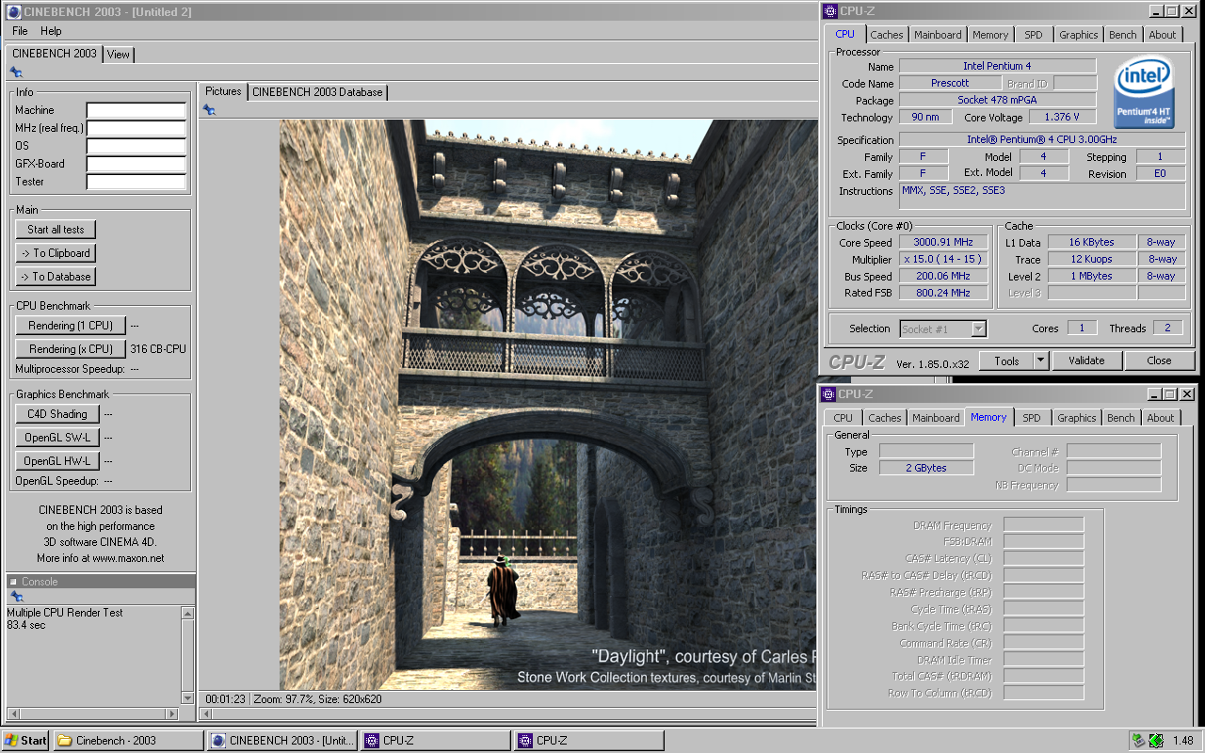
Task: Select second CPU-Z taskbar button
Action: coord(589,741)
